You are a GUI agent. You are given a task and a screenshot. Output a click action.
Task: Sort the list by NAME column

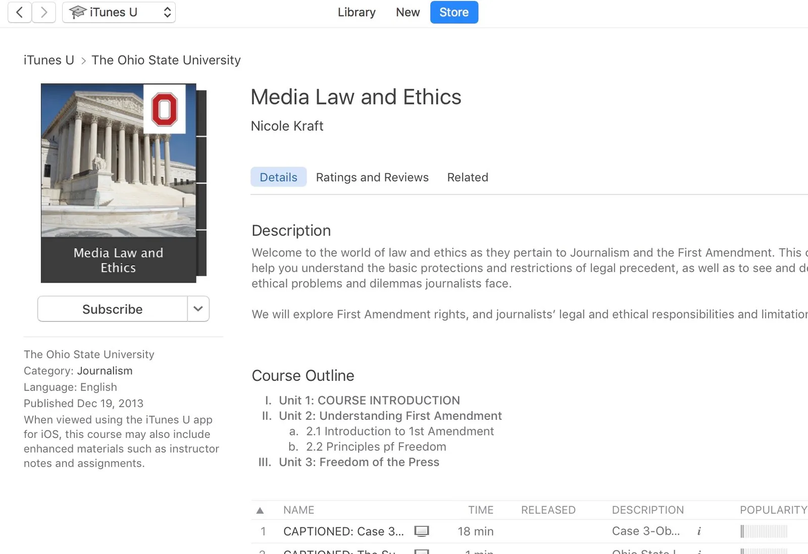[298, 510]
